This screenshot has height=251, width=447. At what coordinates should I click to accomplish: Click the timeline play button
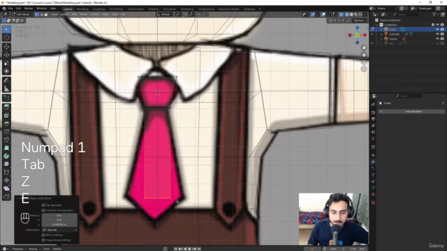click(189, 249)
